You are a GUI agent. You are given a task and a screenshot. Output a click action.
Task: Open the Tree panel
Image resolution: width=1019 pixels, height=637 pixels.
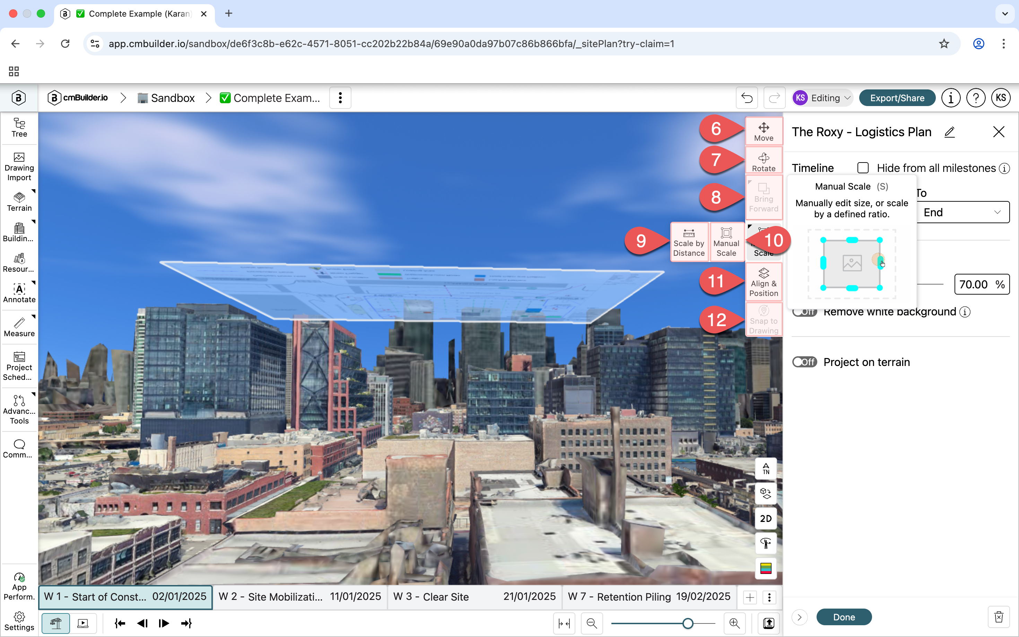pyautogui.click(x=19, y=128)
